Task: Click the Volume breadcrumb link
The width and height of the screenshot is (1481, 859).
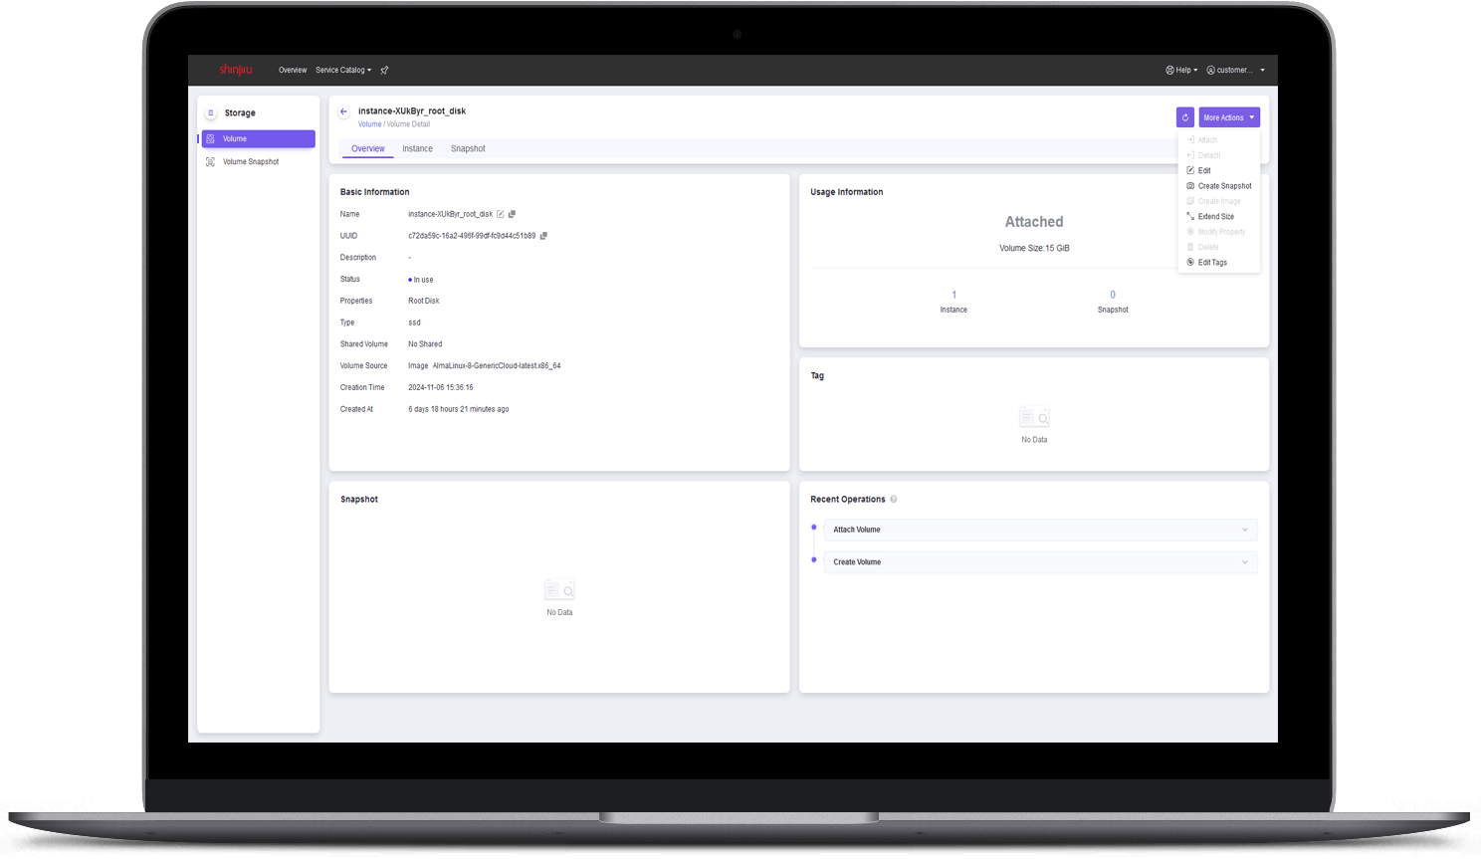Action: (x=369, y=124)
